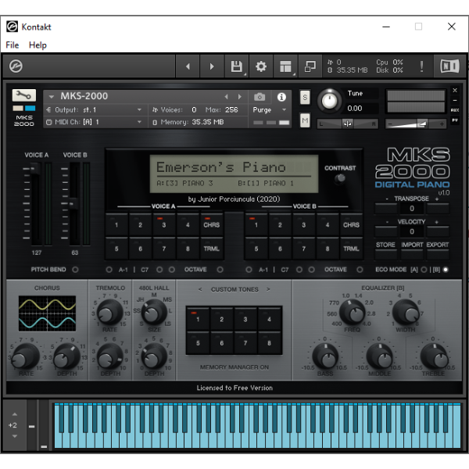Click the Voice B volume fader
This screenshot has width=469, height=469.
pos(73,204)
